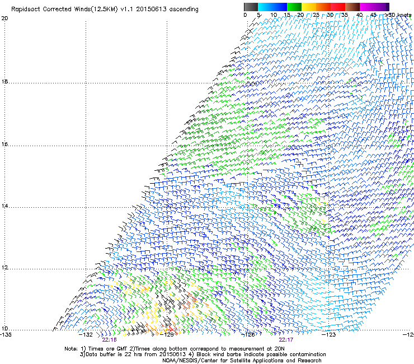
Task: Click the '0' label on the color legend
Action: point(245,15)
